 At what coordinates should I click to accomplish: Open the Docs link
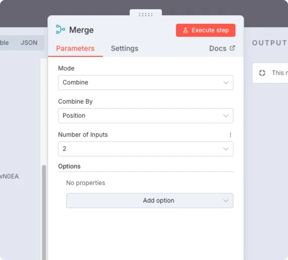pos(222,48)
